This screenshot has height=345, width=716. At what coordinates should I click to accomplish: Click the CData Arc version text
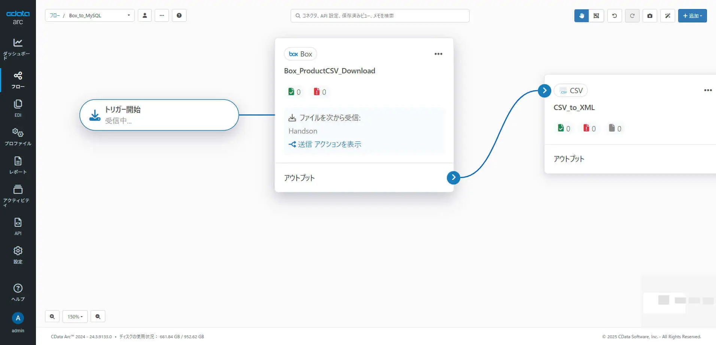tap(81, 337)
